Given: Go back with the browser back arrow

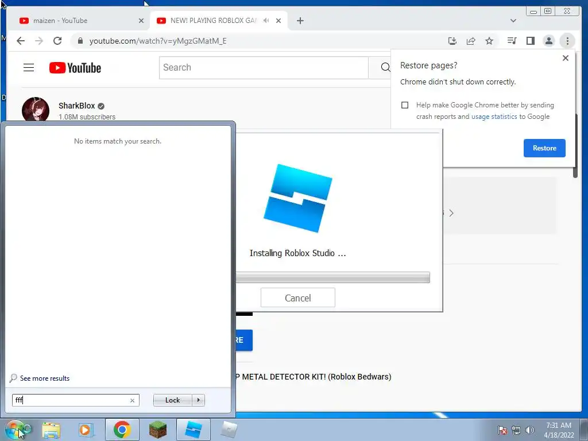Looking at the screenshot, I should tap(21, 41).
